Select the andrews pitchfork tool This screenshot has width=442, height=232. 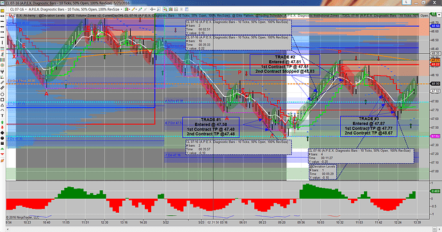(x=3, y=72)
